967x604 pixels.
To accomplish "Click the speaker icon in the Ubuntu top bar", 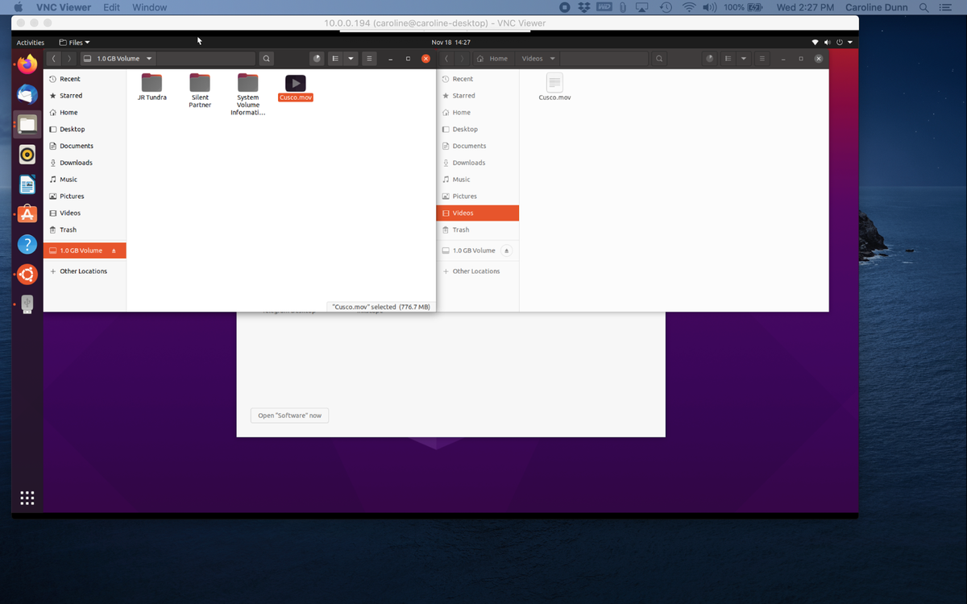I will point(826,42).
